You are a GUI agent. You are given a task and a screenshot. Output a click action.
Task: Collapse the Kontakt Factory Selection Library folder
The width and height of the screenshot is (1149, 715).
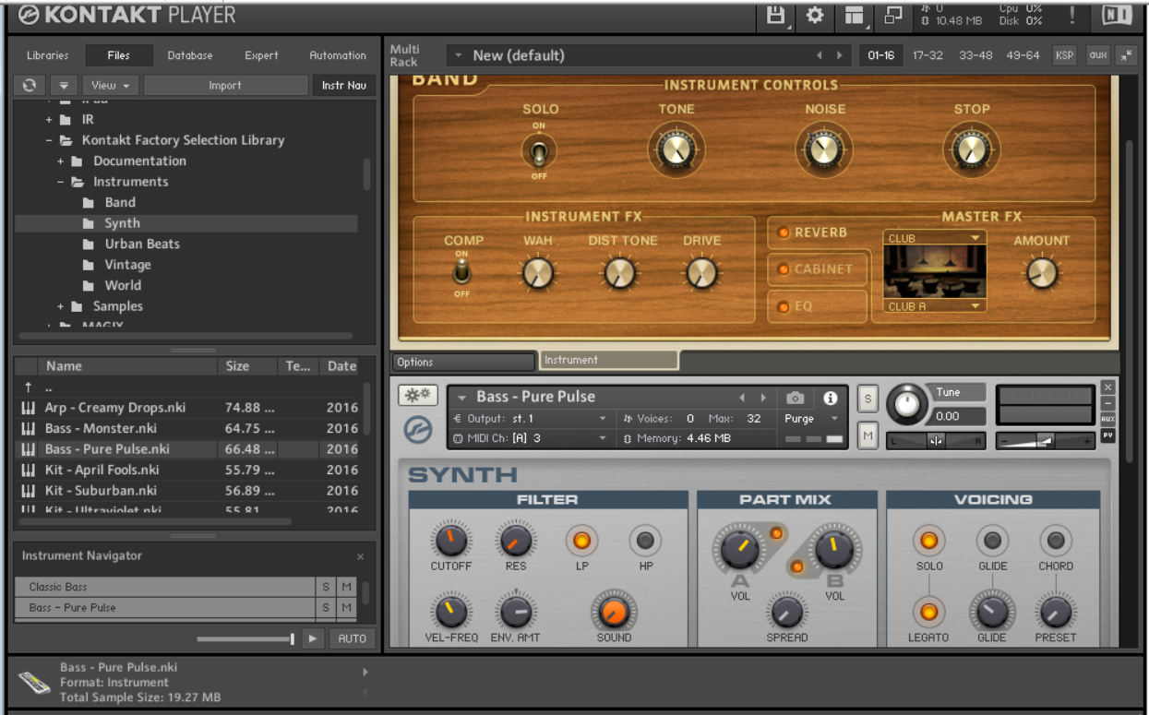pos(50,140)
